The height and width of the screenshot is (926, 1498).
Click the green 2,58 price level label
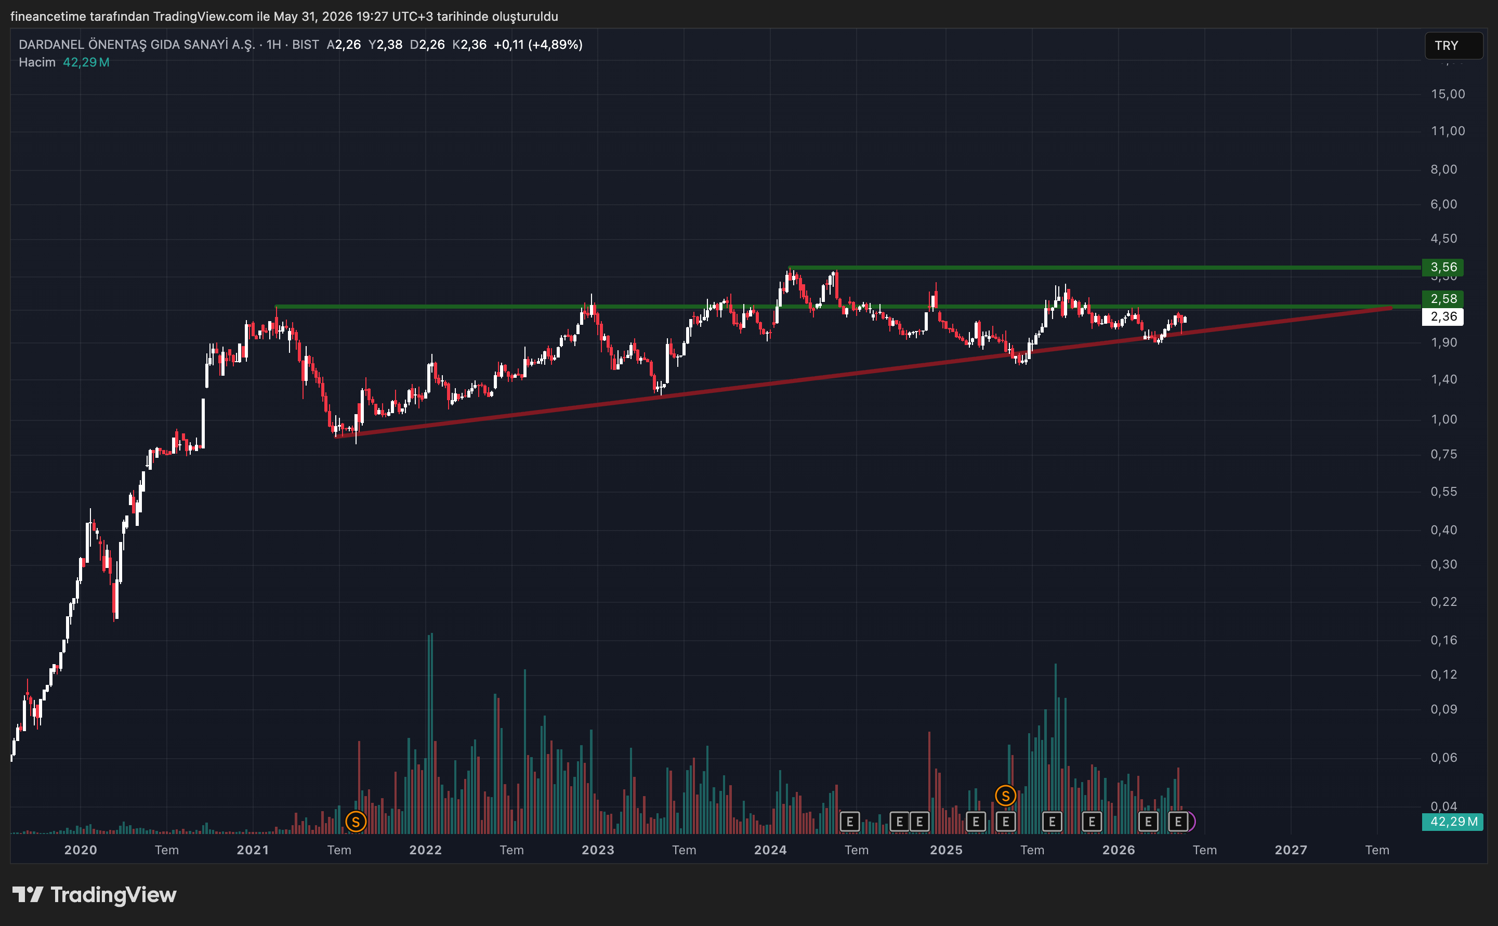click(x=1442, y=299)
